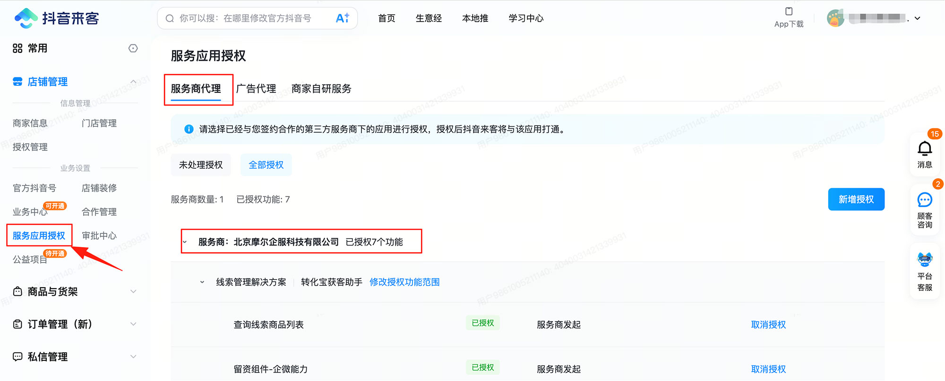945x381 pixels.
Task: Click the 修改授权功能范围 link
Action: [x=404, y=282]
